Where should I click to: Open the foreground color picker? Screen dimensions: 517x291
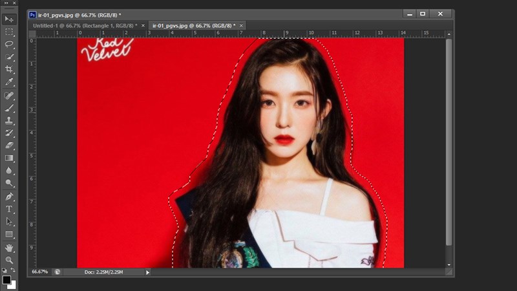click(6, 279)
